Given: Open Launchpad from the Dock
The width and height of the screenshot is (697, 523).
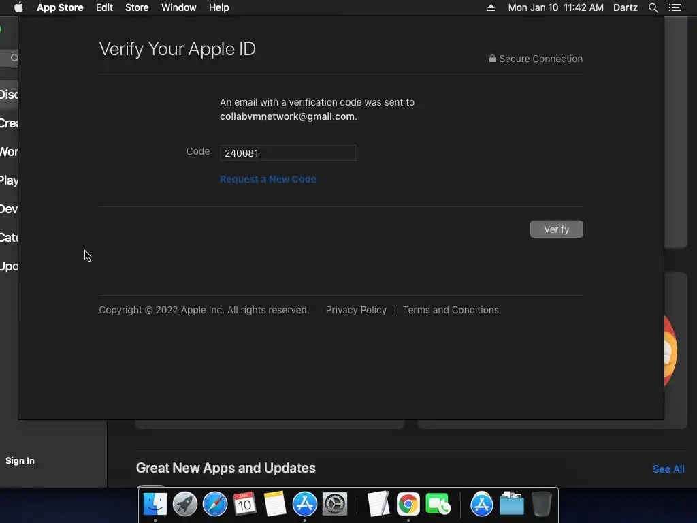Looking at the screenshot, I should pos(185,505).
